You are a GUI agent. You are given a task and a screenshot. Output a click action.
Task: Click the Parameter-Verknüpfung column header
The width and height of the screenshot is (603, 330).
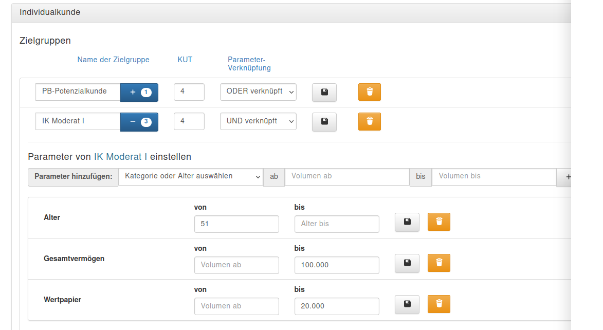249,64
